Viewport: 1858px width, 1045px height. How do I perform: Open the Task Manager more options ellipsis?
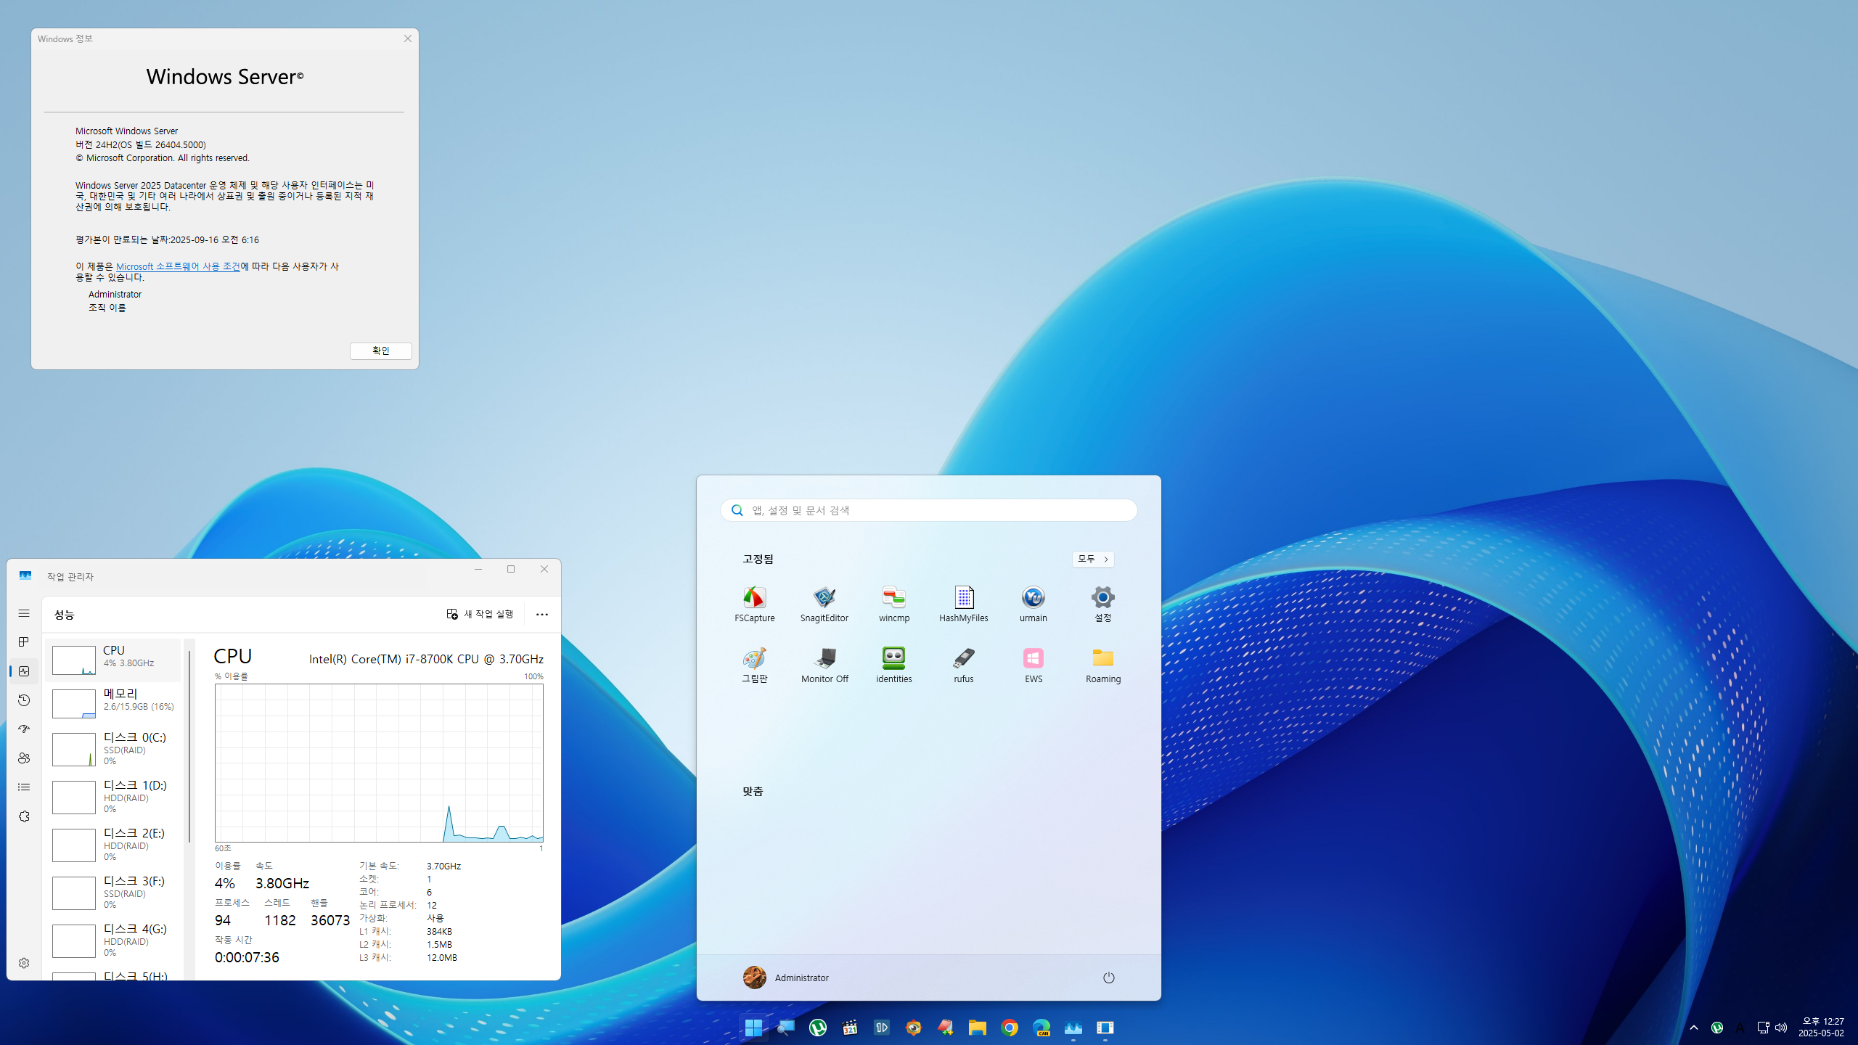coord(541,615)
